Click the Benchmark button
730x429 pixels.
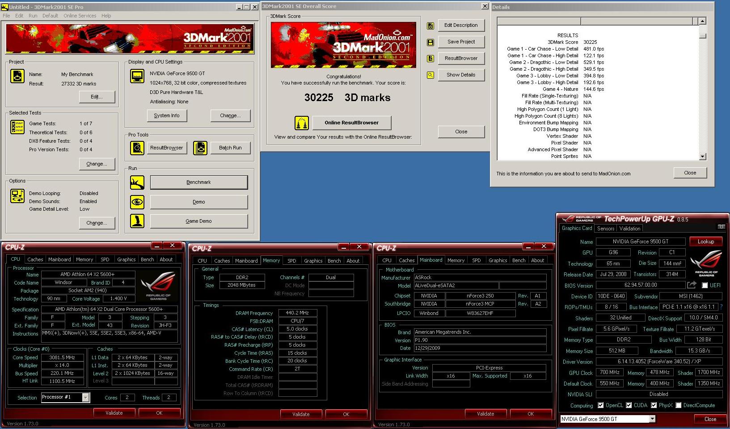pos(198,183)
